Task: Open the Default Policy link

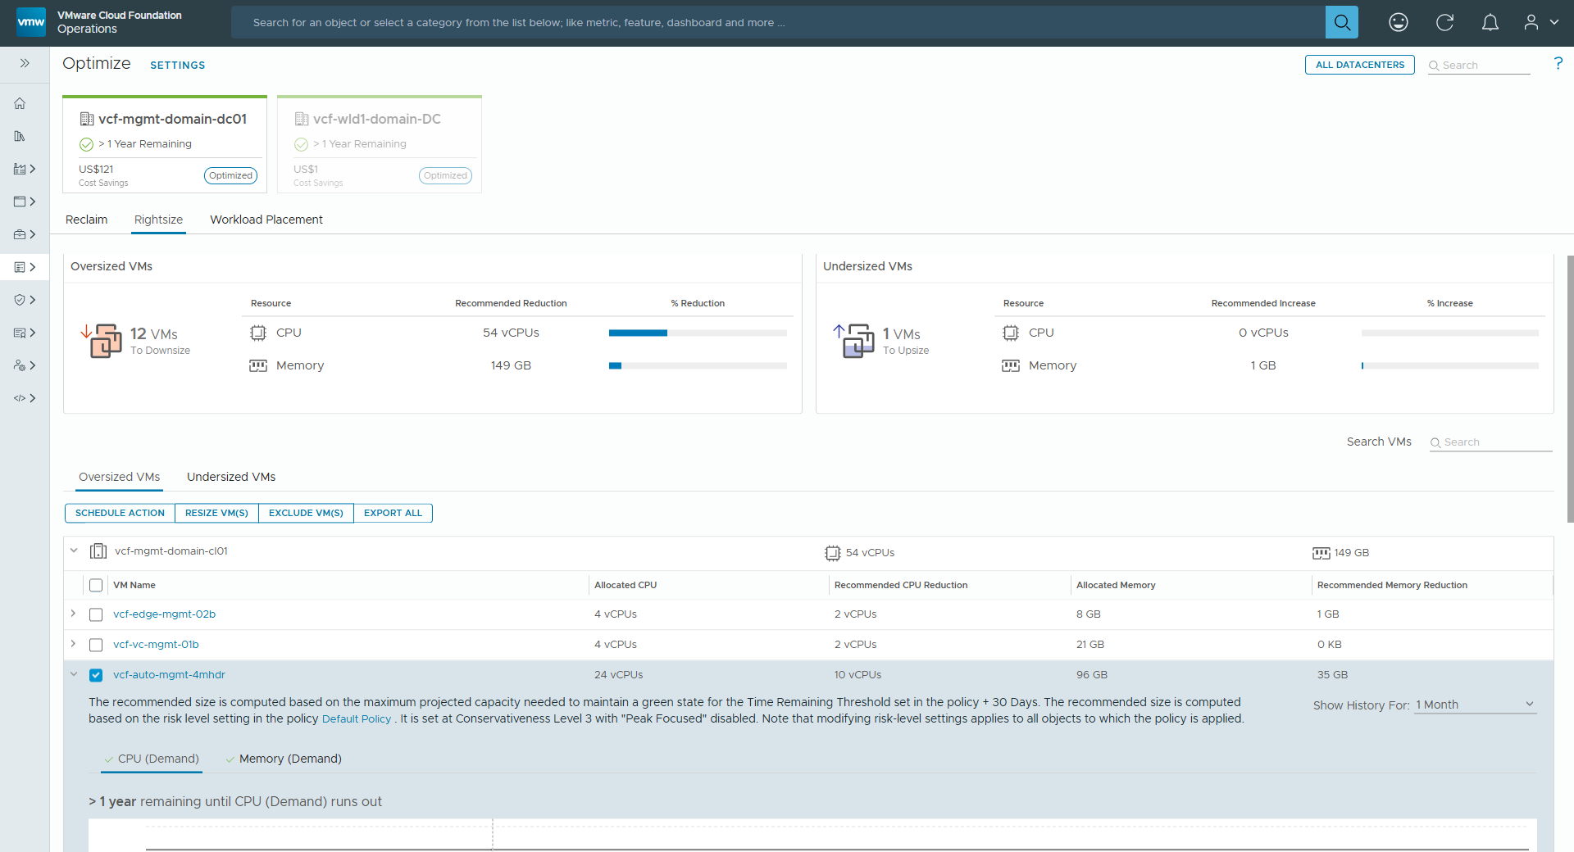Action: point(357,718)
